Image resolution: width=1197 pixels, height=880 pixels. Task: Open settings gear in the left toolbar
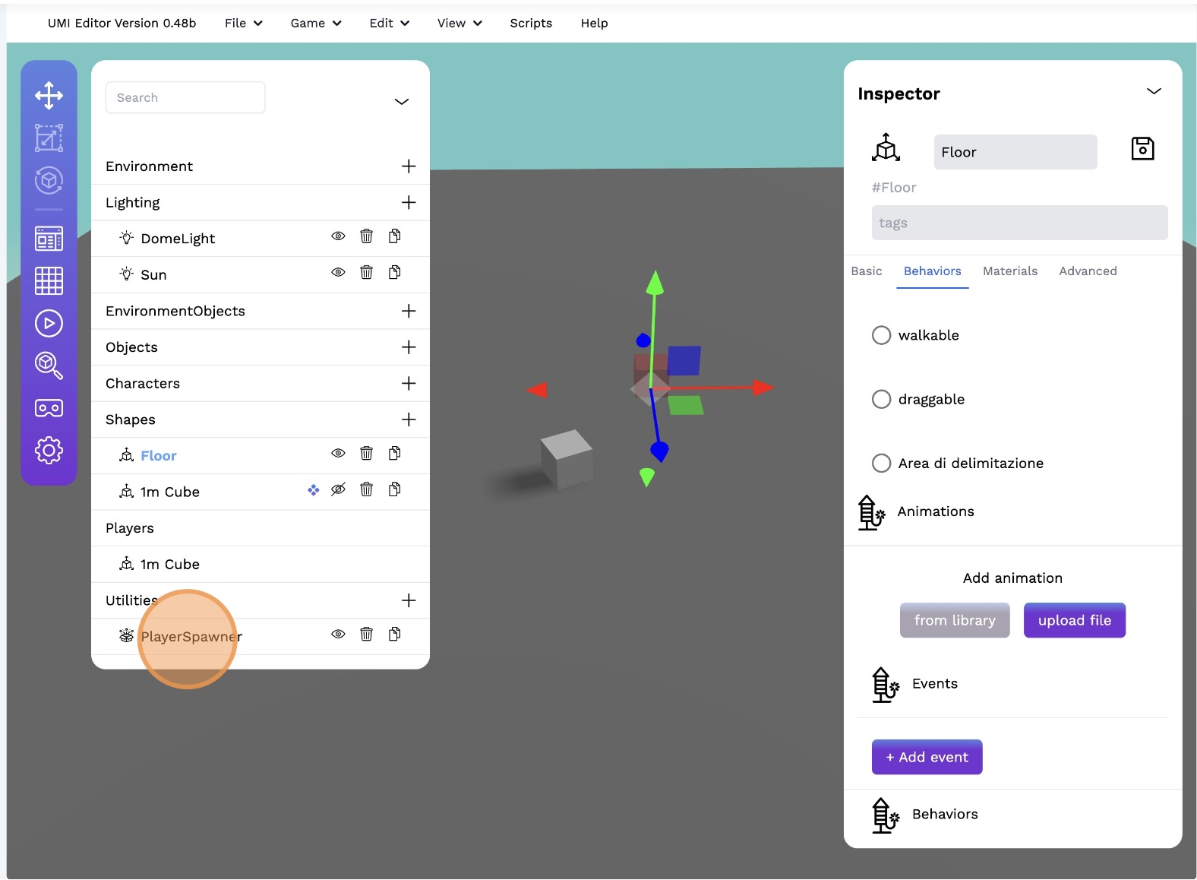[49, 450]
